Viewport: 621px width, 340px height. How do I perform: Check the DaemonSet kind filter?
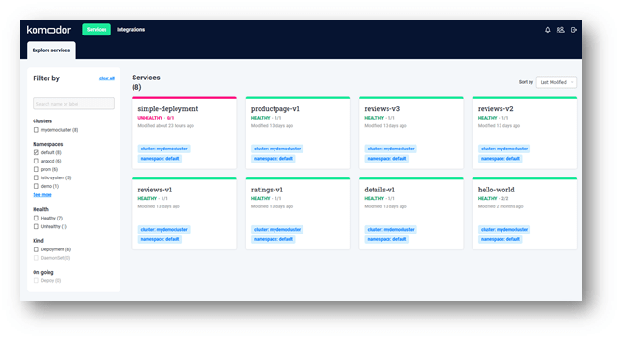click(x=36, y=258)
